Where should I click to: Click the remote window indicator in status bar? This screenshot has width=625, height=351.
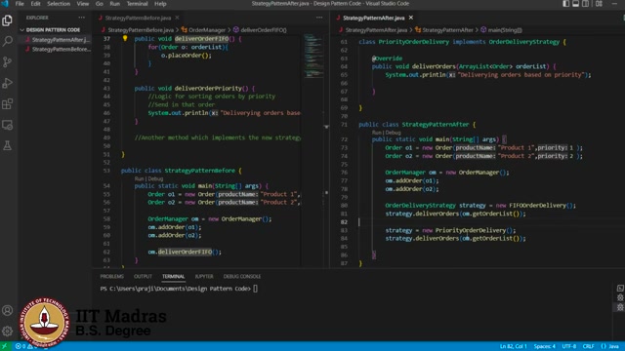[5, 346]
